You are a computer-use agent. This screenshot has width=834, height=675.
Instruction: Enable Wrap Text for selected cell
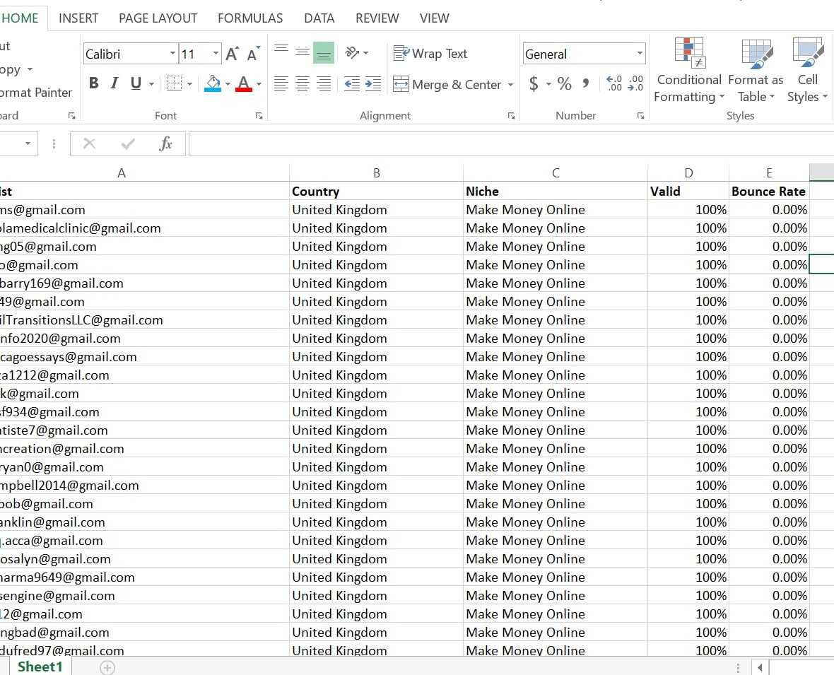pyautogui.click(x=430, y=53)
